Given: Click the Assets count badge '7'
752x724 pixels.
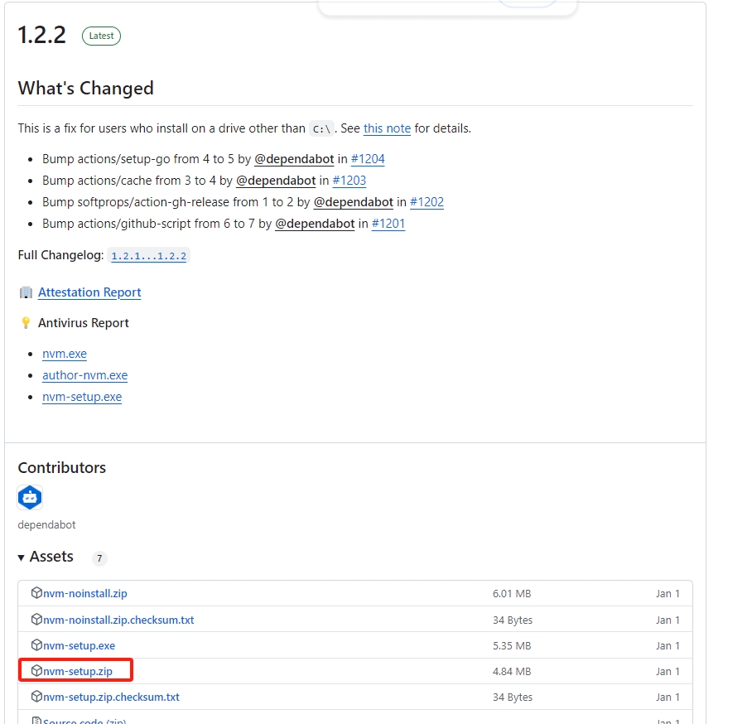Looking at the screenshot, I should pyautogui.click(x=99, y=558).
